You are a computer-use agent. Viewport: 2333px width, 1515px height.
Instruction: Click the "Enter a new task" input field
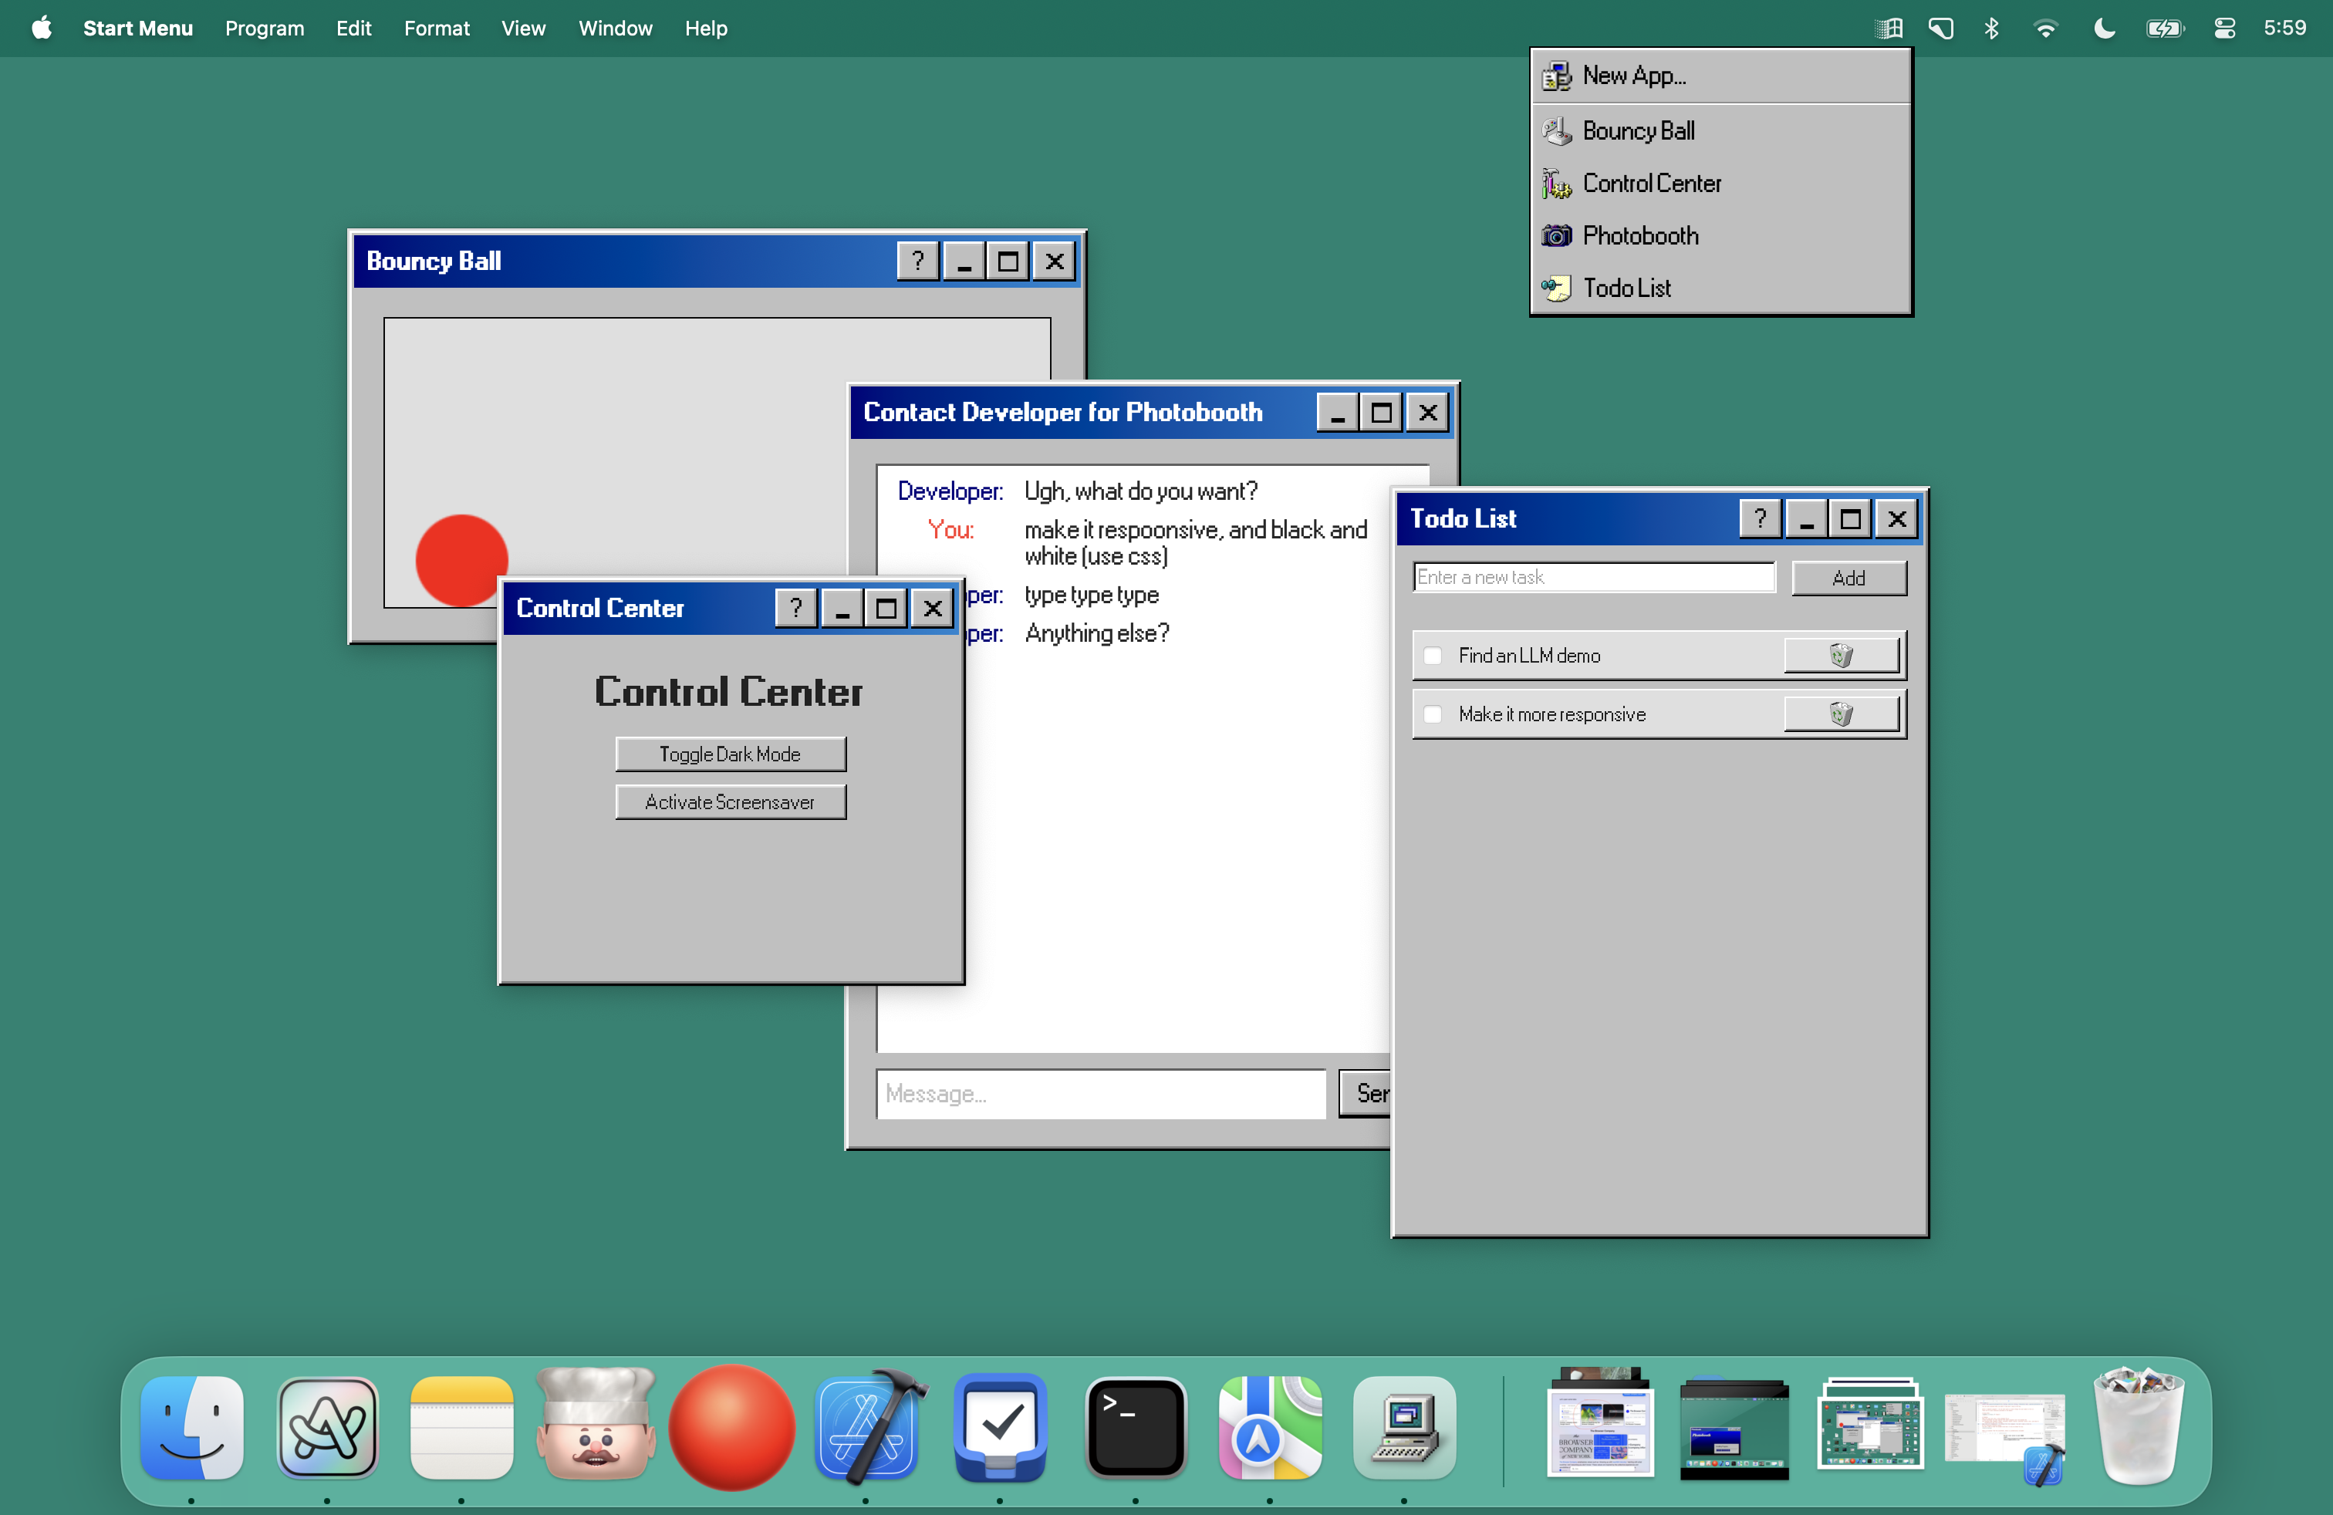click(1593, 577)
